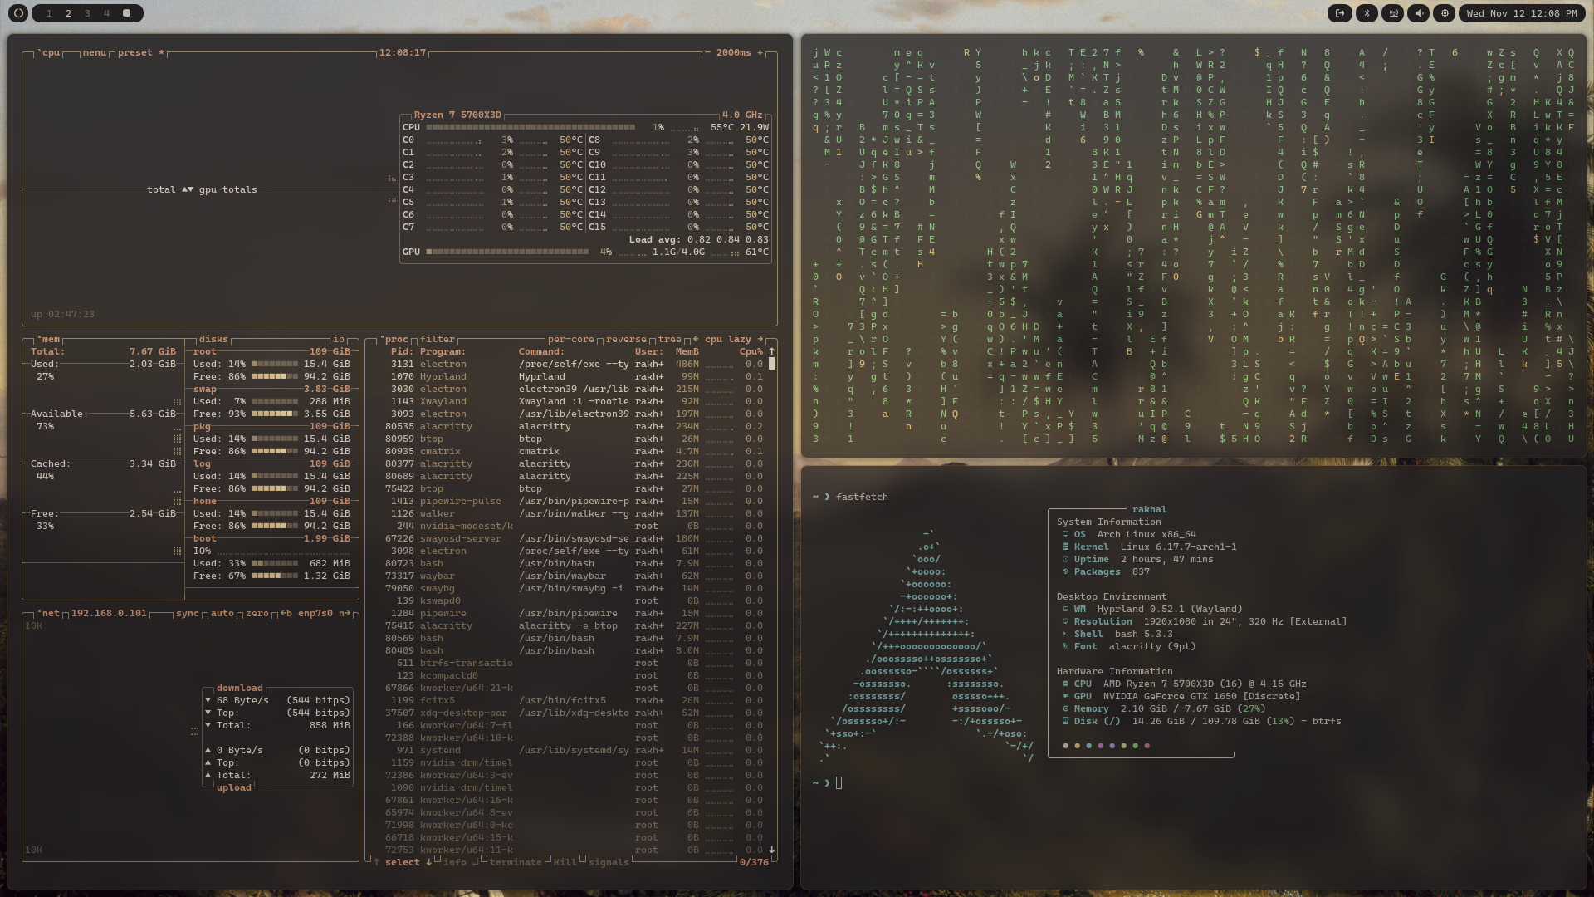Viewport: 1594px width, 897px height.
Task: Switch to the next net interface with n arrow
Action: click(345, 614)
